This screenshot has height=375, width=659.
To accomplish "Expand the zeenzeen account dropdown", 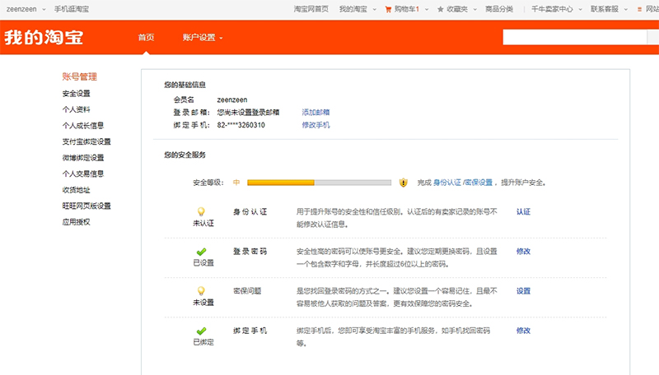I will (44, 9).
